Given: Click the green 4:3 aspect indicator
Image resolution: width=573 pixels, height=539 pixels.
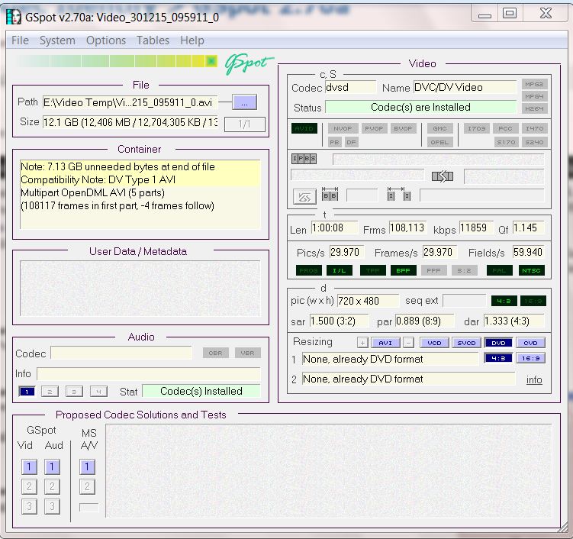Looking at the screenshot, I should 504,301.
